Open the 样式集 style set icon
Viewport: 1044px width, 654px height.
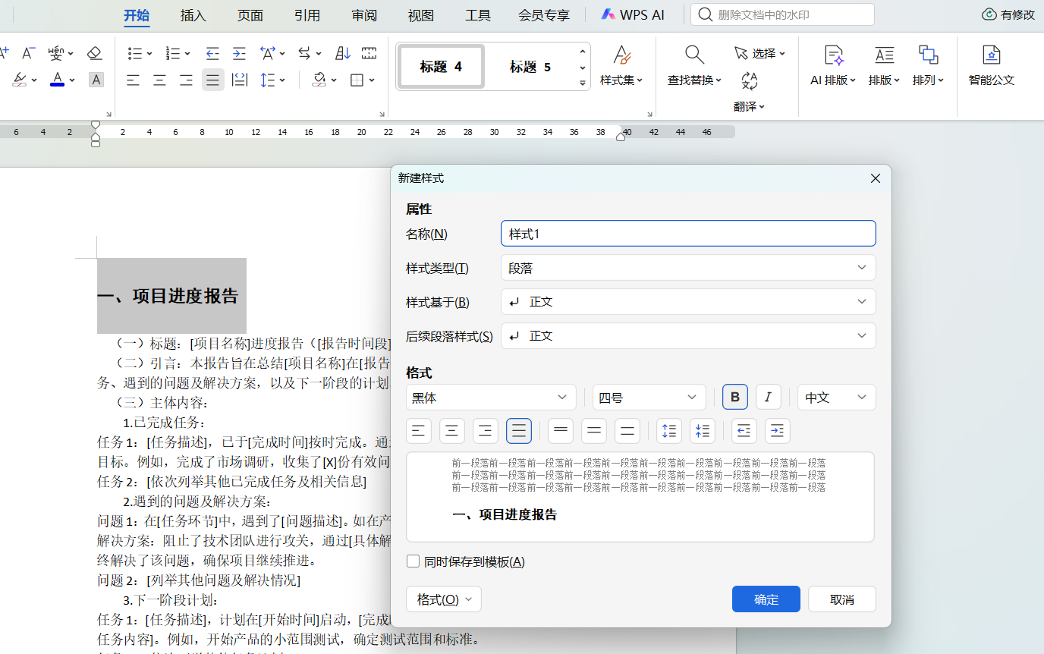[x=621, y=55]
